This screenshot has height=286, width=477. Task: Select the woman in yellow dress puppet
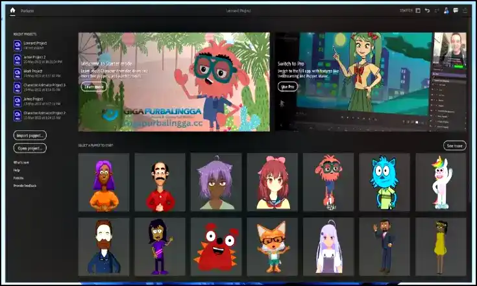(x=441, y=247)
